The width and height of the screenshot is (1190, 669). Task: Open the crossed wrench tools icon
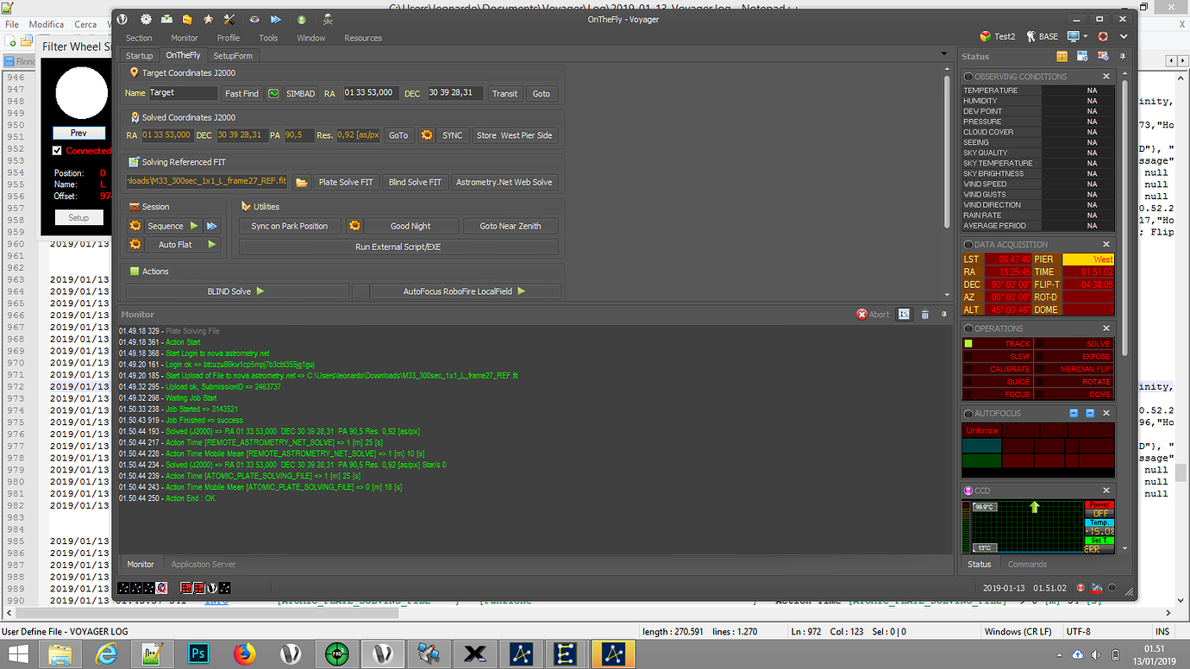point(229,19)
